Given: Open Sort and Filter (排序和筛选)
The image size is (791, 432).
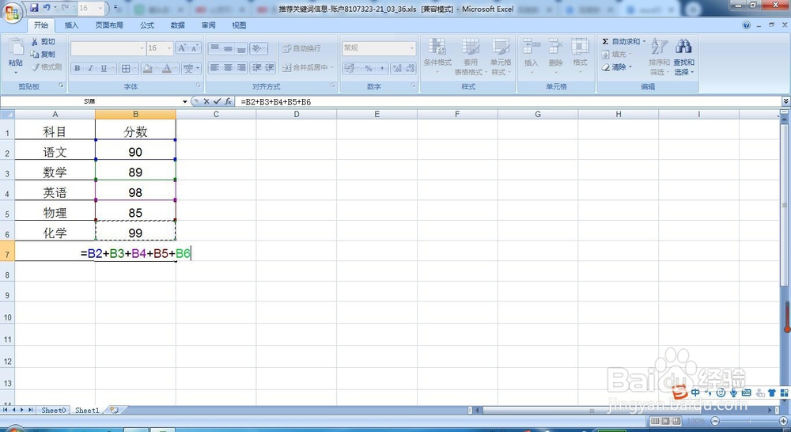Looking at the screenshot, I should click(x=659, y=56).
